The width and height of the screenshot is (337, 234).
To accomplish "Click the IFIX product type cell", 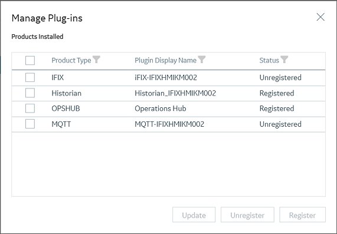I will 58,77.
